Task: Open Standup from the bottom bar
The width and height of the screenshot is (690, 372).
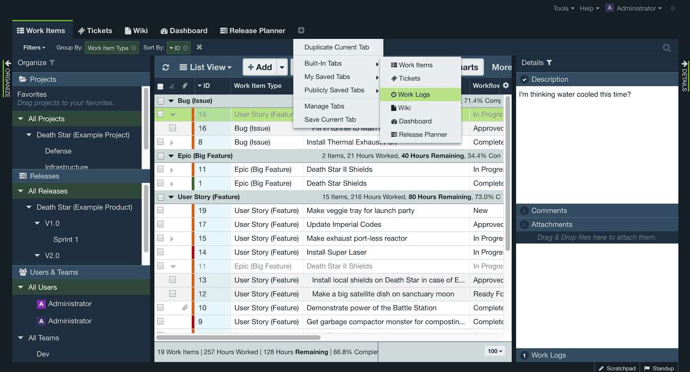Action: (659, 368)
